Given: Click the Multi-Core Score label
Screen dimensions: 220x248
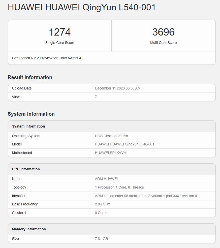Looking at the screenshot, I should 163,43.
